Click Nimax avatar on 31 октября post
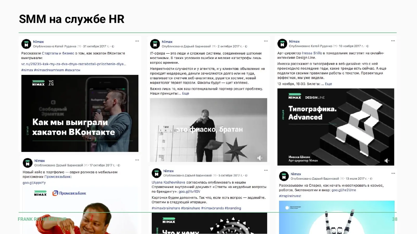 point(26,44)
